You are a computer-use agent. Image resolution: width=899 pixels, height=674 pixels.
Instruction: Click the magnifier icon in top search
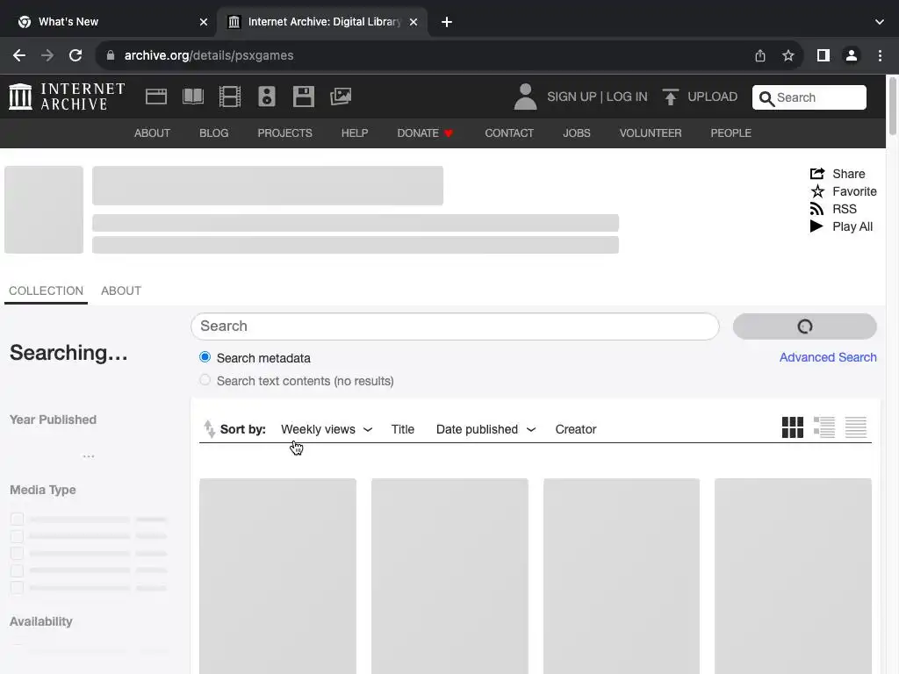coord(766,98)
